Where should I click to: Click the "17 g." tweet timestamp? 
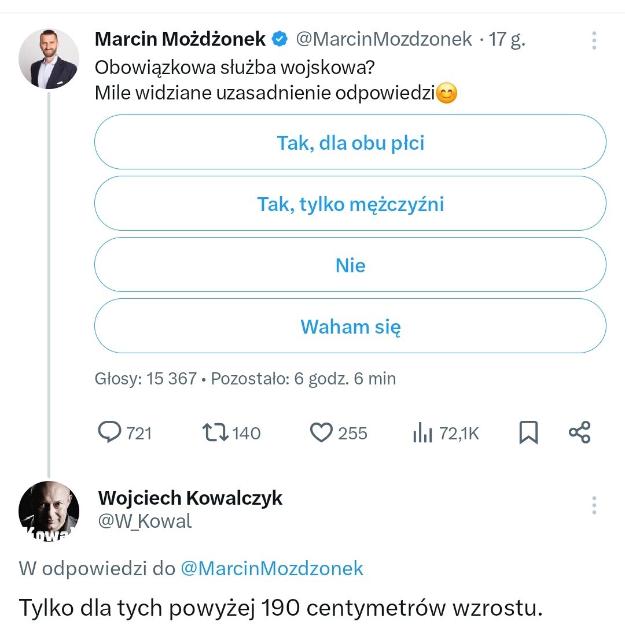[507, 39]
